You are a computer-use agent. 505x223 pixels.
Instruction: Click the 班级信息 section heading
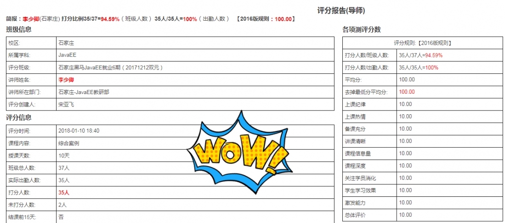tap(19, 30)
